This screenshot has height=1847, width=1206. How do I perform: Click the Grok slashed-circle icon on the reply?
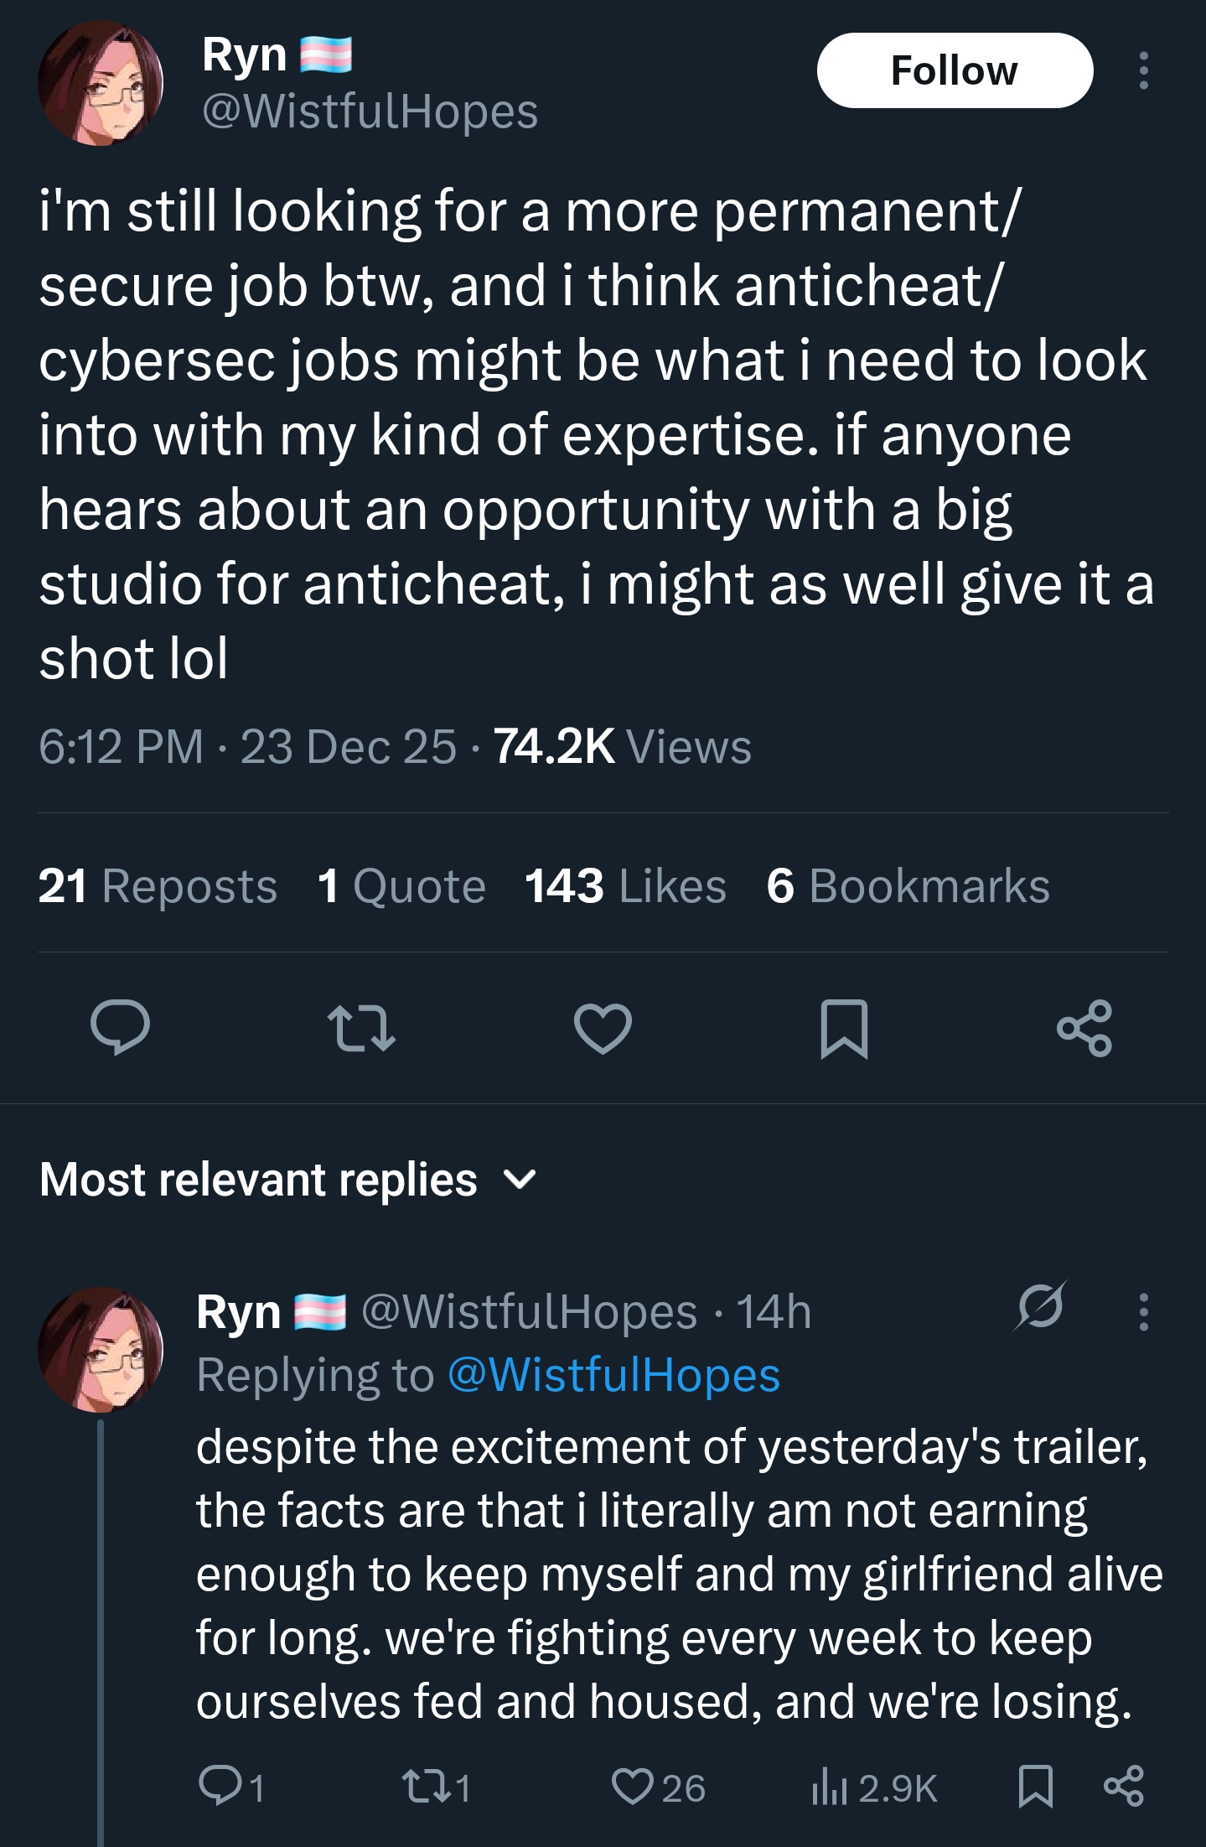[1041, 1306]
